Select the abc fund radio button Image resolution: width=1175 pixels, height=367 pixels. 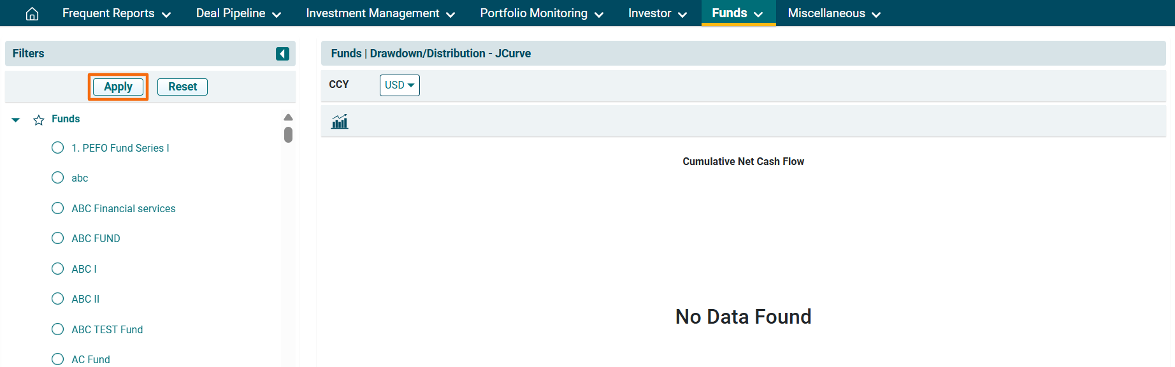58,178
